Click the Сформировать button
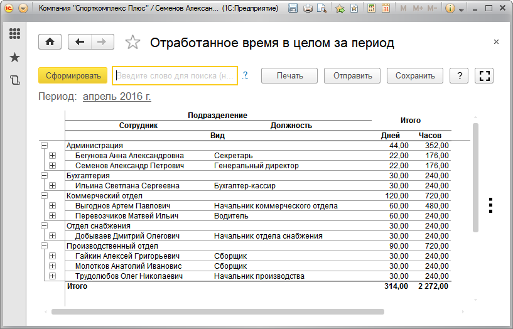 (73, 75)
